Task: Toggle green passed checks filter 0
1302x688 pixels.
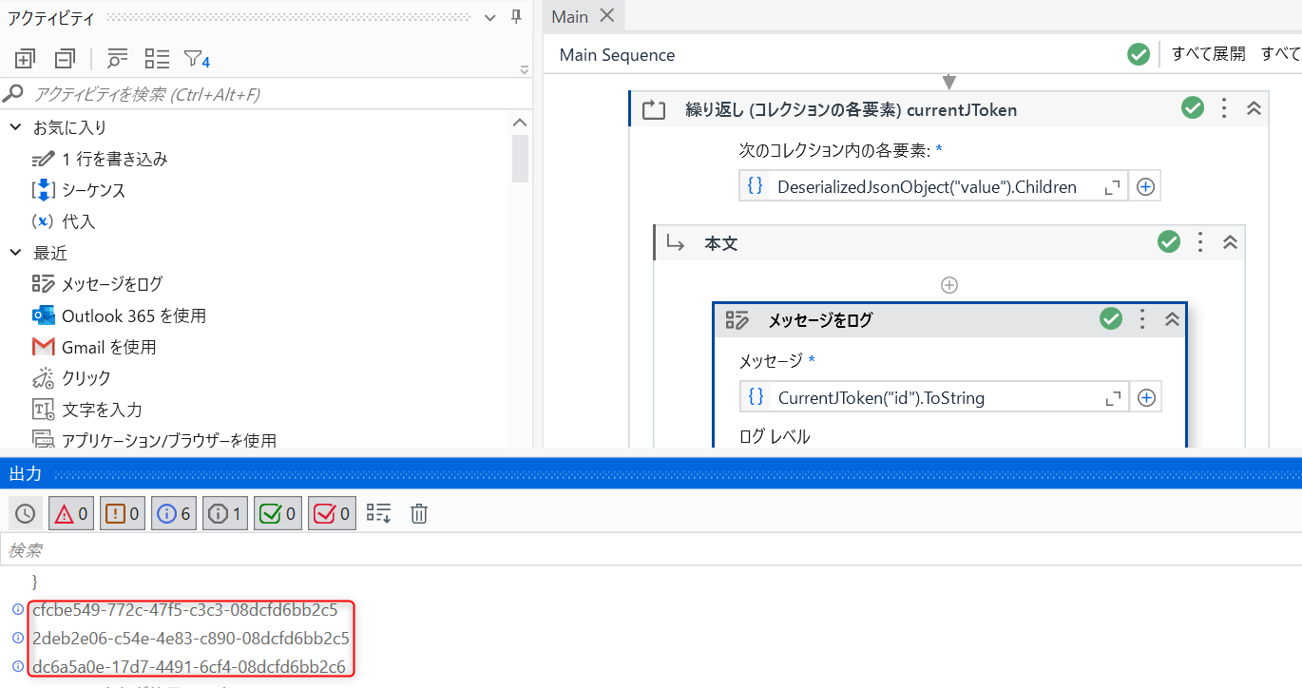Action: point(277,514)
